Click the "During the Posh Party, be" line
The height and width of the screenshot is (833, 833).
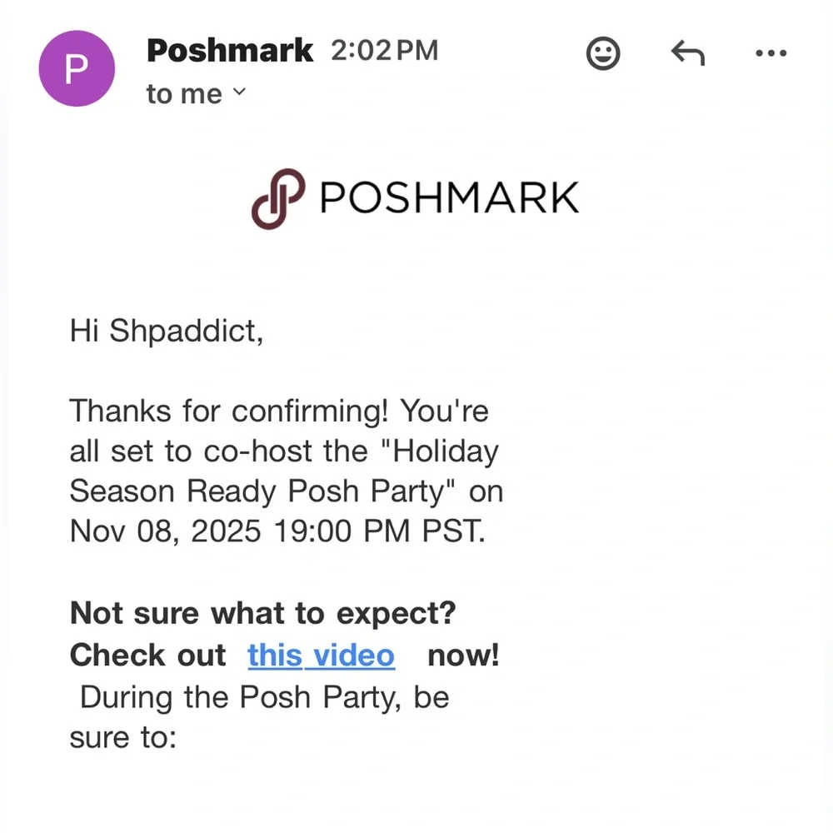(264, 696)
